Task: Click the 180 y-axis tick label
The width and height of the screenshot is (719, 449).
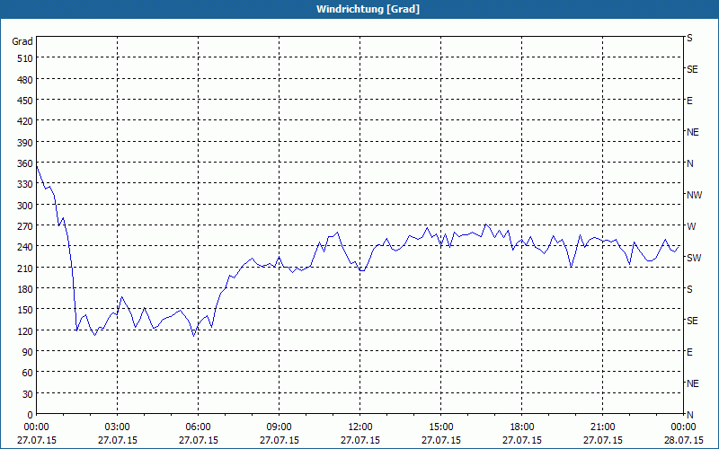Action: point(25,289)
